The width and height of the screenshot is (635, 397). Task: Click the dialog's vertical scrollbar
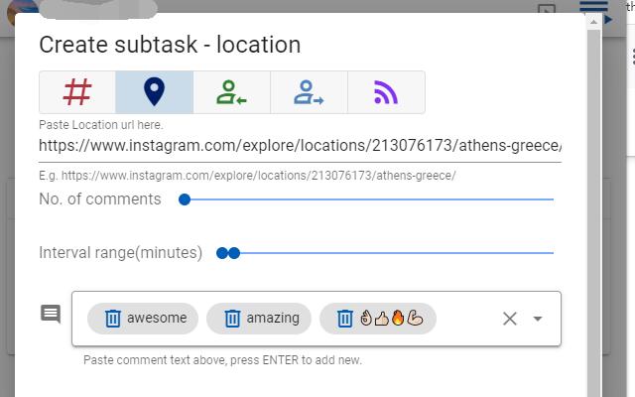pos(593,198)
